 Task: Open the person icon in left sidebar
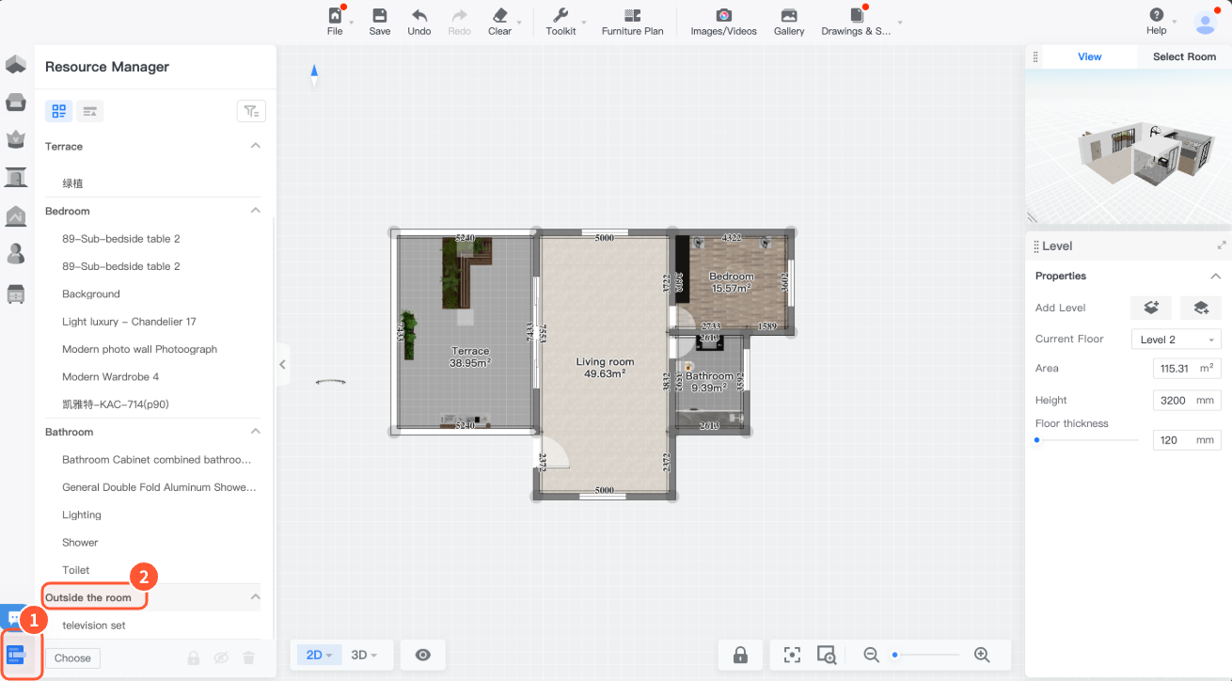(x=16, y=254)
